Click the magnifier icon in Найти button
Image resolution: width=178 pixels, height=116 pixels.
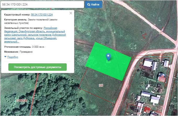pos(89,4)
